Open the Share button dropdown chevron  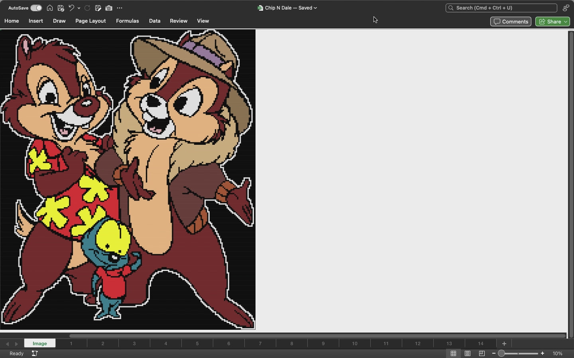point(564,21)
